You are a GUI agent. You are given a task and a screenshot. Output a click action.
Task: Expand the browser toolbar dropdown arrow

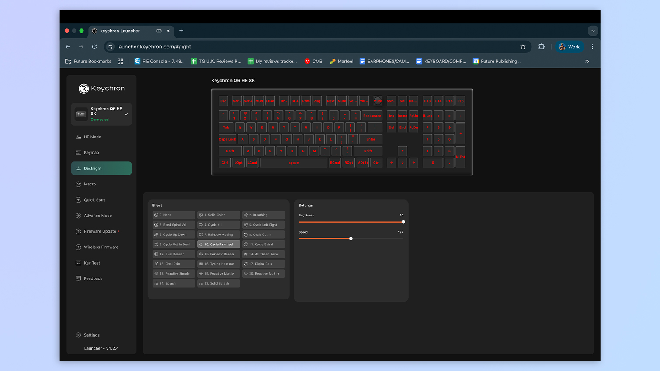point(593,31)
